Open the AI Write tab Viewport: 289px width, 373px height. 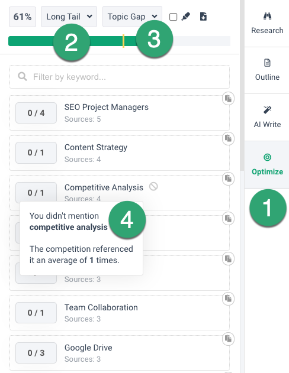click(x=267, y=117)
